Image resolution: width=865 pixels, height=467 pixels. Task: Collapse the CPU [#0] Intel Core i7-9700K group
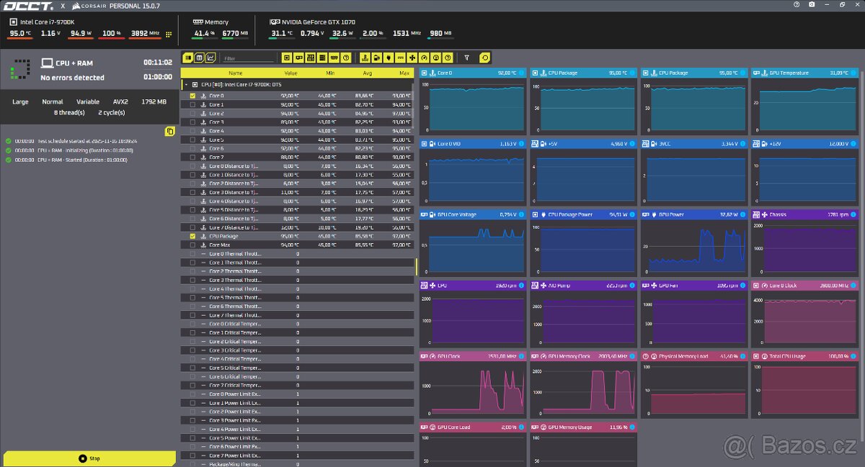tap(186, 84)
